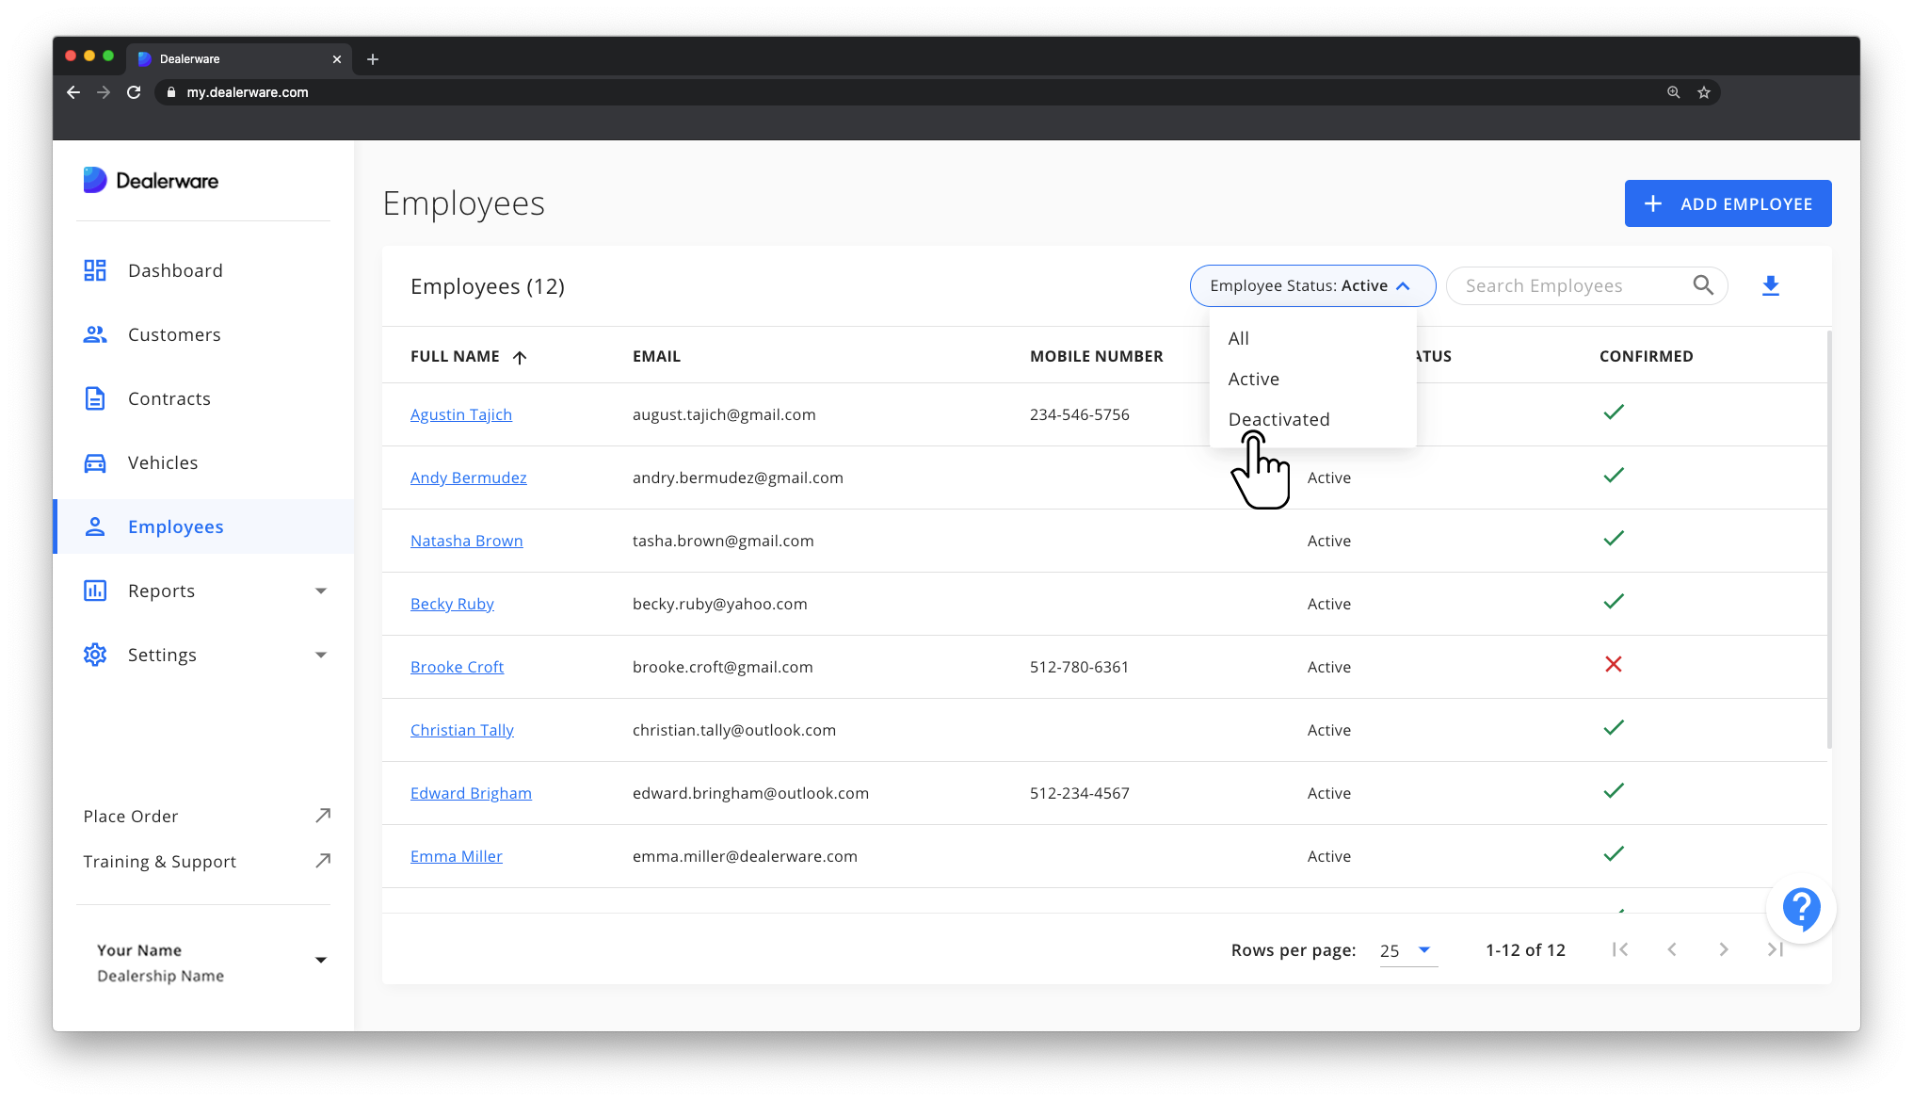Open Edward Brigham's employee profile
Viewport: 1913px width, 1101px height.
[471, 793]
